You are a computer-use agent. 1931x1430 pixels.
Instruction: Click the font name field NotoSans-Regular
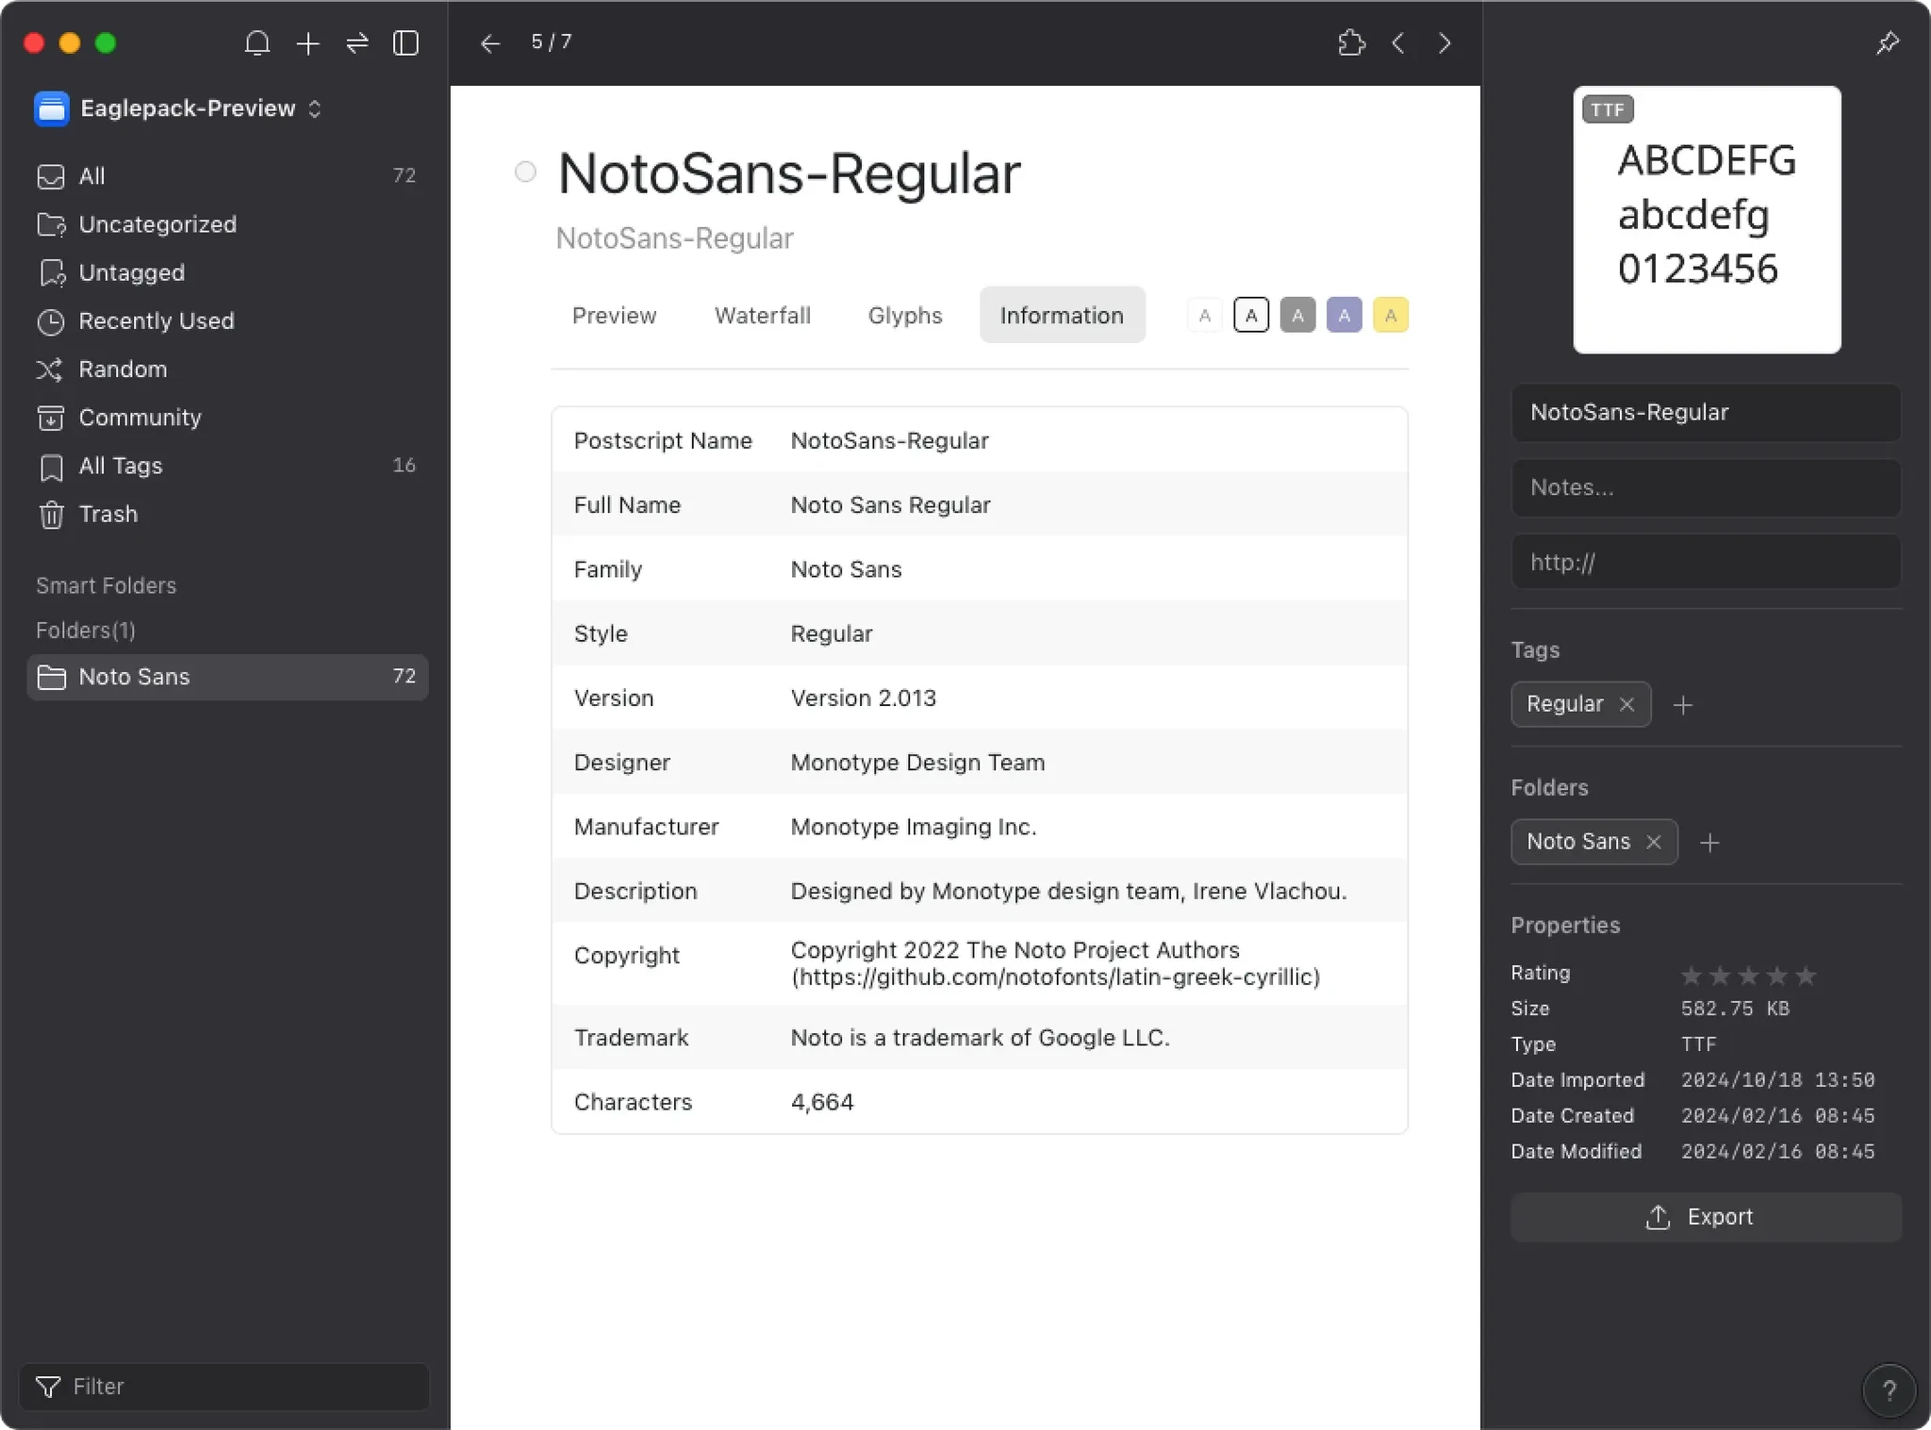(x=1706, y=412)
